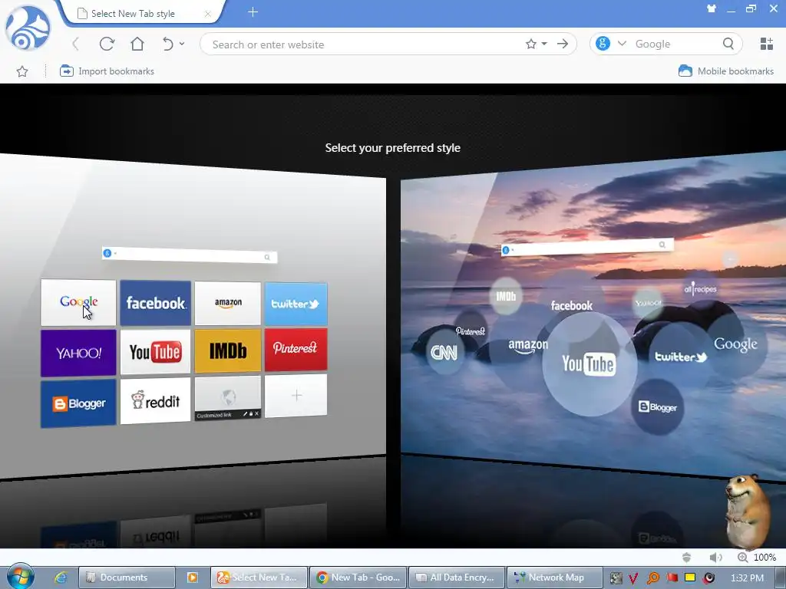Click the taskbar clock 1:32 PM
This screenshot has width=786, height=589.
pos(748,577)
